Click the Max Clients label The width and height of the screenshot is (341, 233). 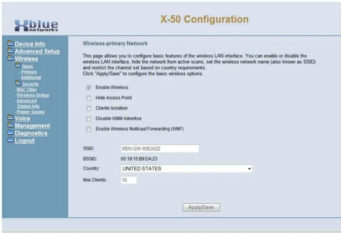(96, 180)
